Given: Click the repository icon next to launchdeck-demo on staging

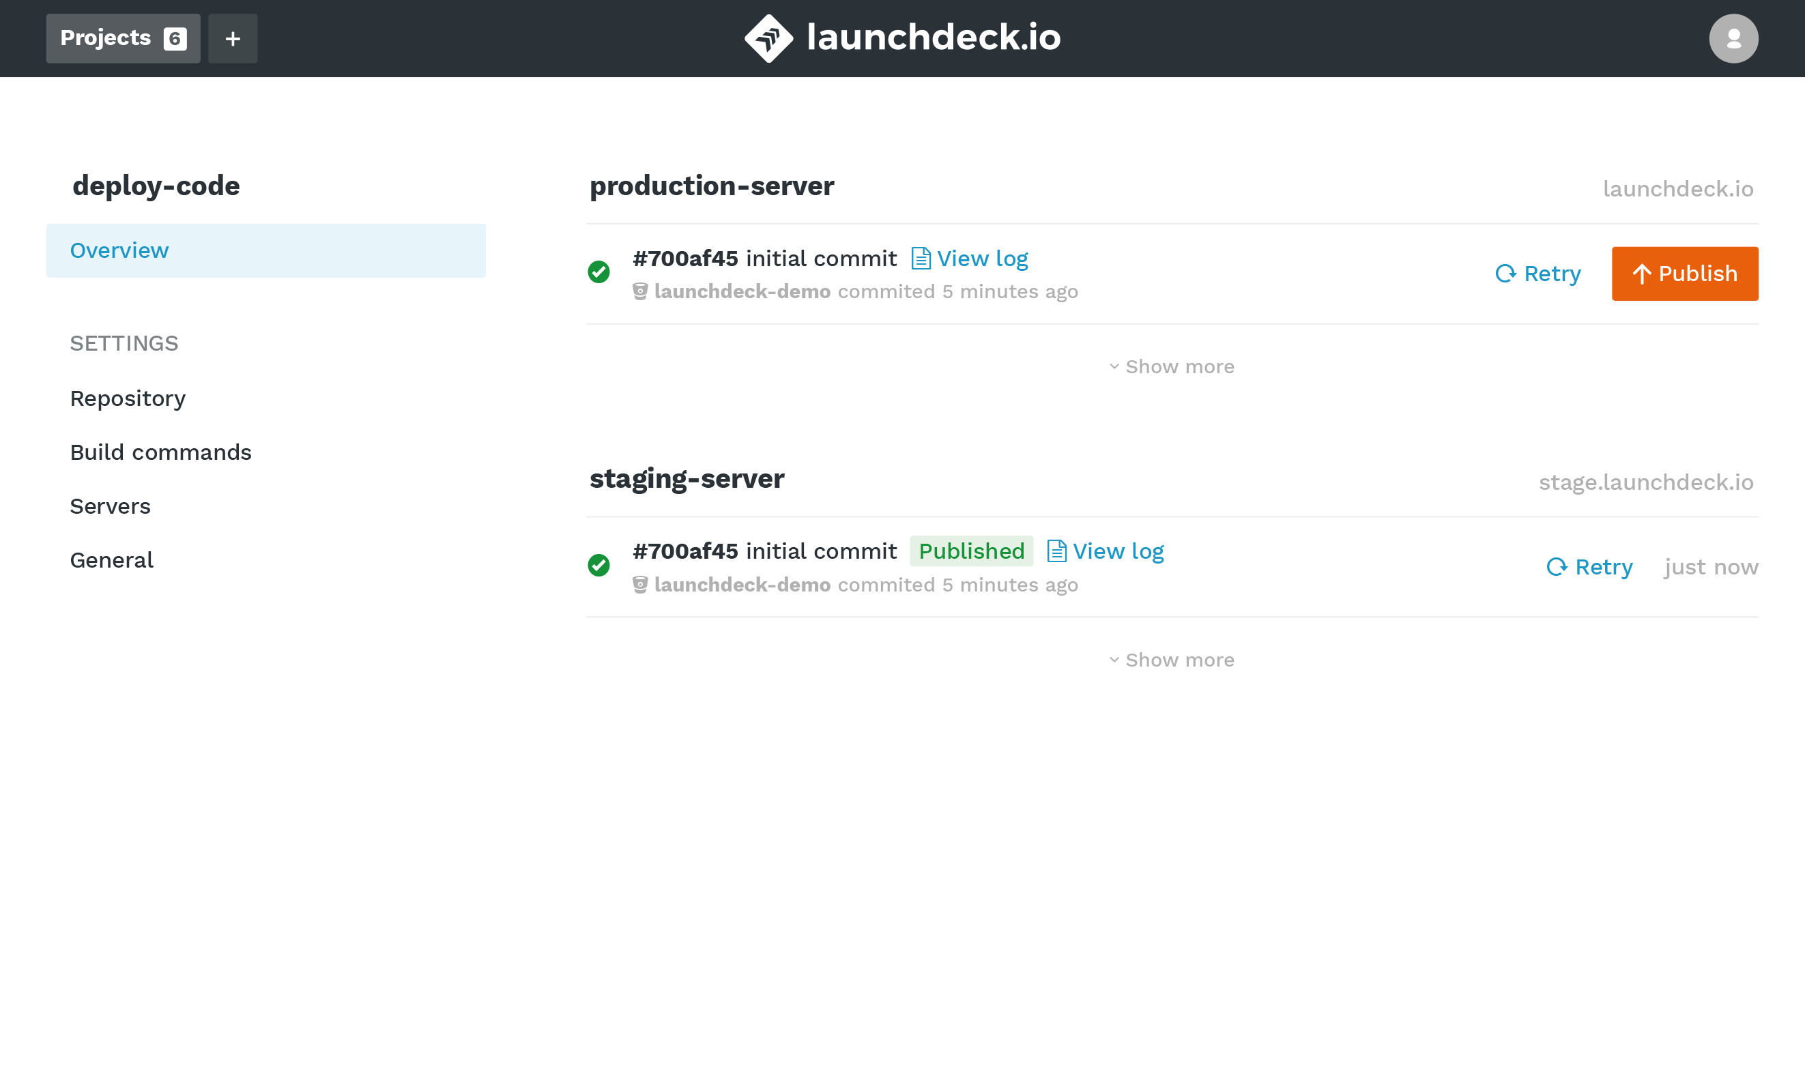Looking at the screenshot, I should coord(639,584).
